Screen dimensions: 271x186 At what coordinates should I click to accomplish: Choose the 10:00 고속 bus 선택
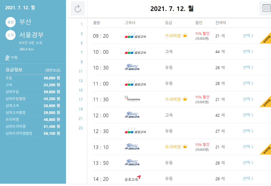coord(248,51)
